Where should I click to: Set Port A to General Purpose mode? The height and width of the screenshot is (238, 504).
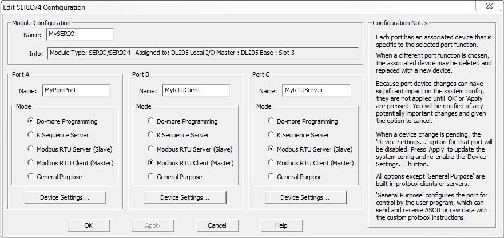[31, 177]
